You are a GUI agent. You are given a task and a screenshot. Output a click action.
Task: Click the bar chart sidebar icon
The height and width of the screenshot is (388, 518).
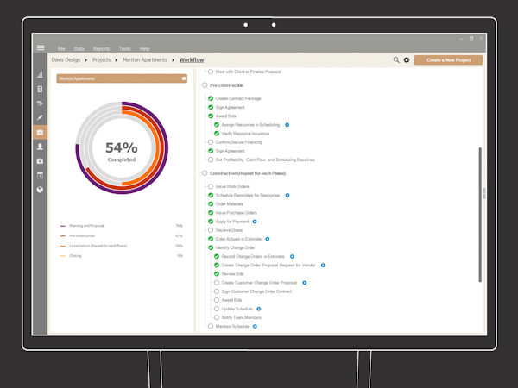point(41,75)
